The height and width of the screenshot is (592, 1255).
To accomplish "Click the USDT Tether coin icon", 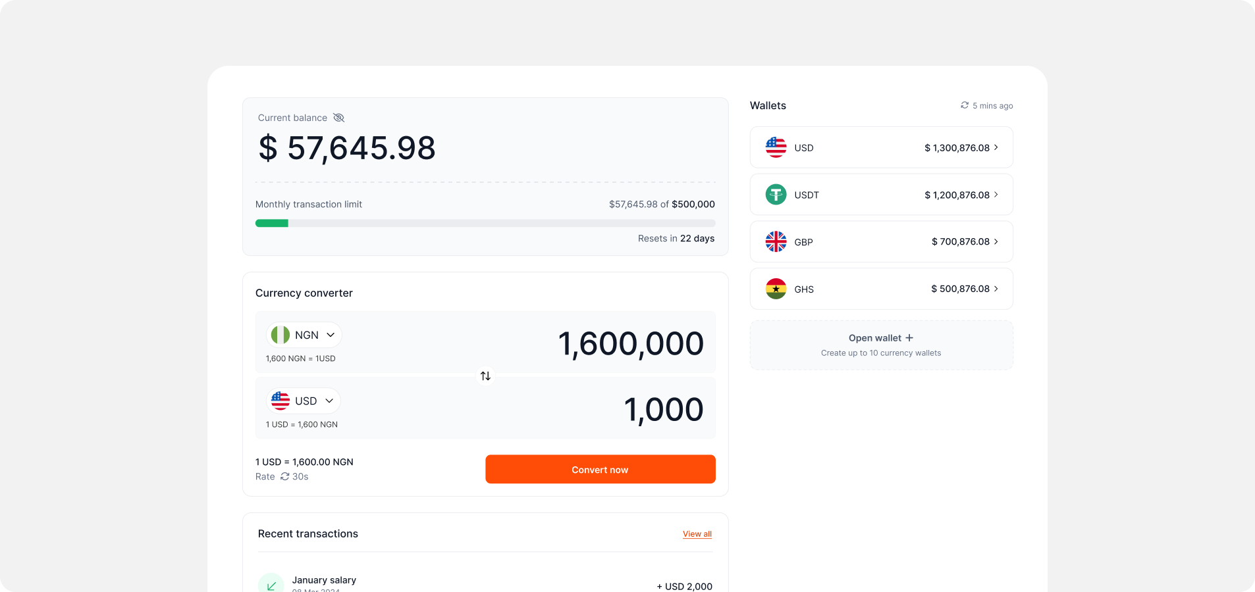I will click(776, 195).
